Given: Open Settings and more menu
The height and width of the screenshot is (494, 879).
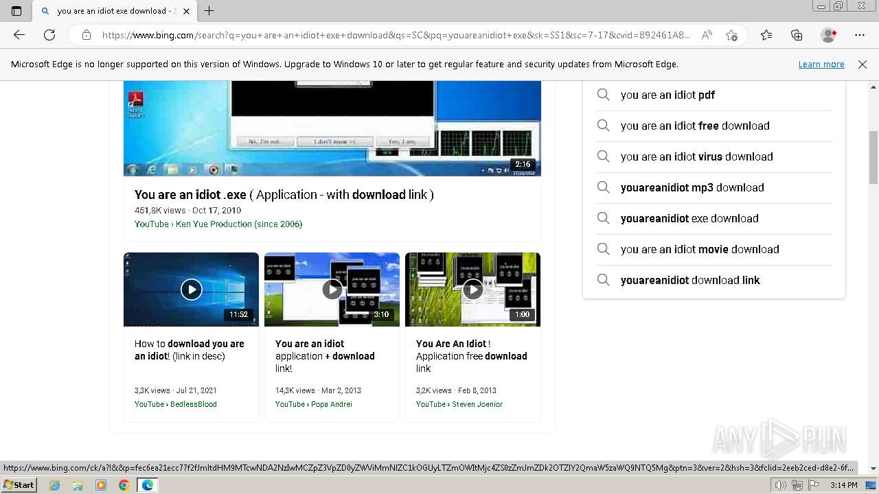Looking at the screenshot, I should coord(860,35).
